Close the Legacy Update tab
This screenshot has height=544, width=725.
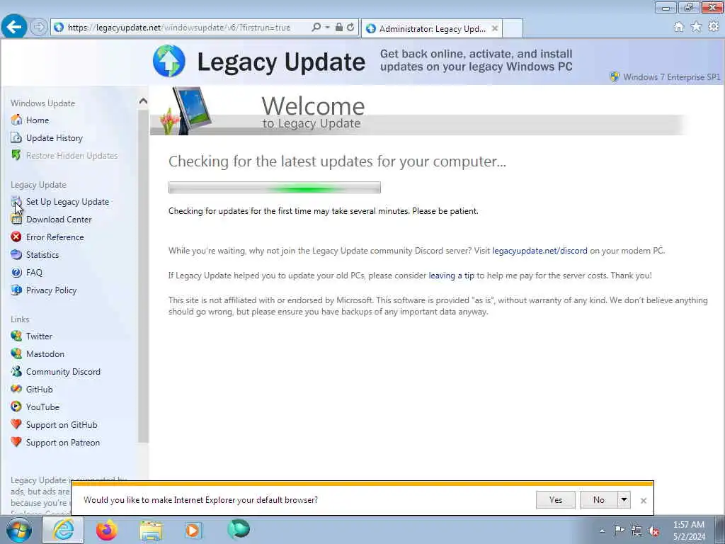click(x=495, y=28)
